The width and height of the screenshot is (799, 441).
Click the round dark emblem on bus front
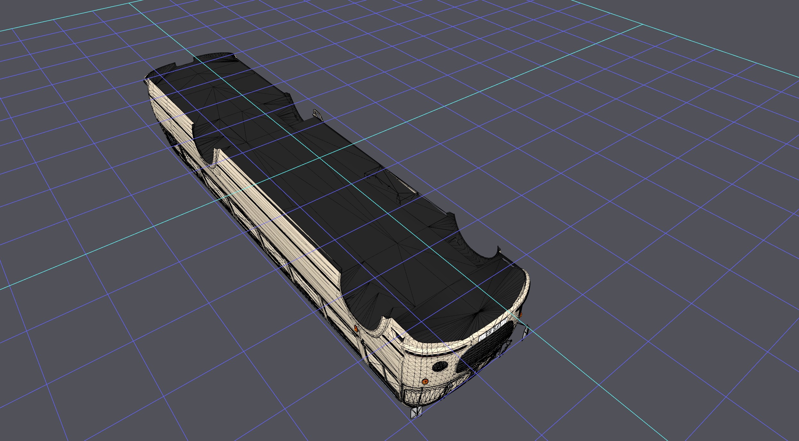click(440, 366)
